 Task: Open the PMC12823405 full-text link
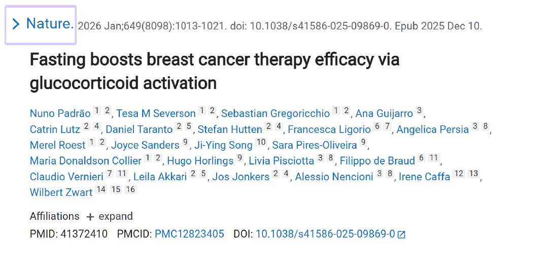[x=189, y=234]
